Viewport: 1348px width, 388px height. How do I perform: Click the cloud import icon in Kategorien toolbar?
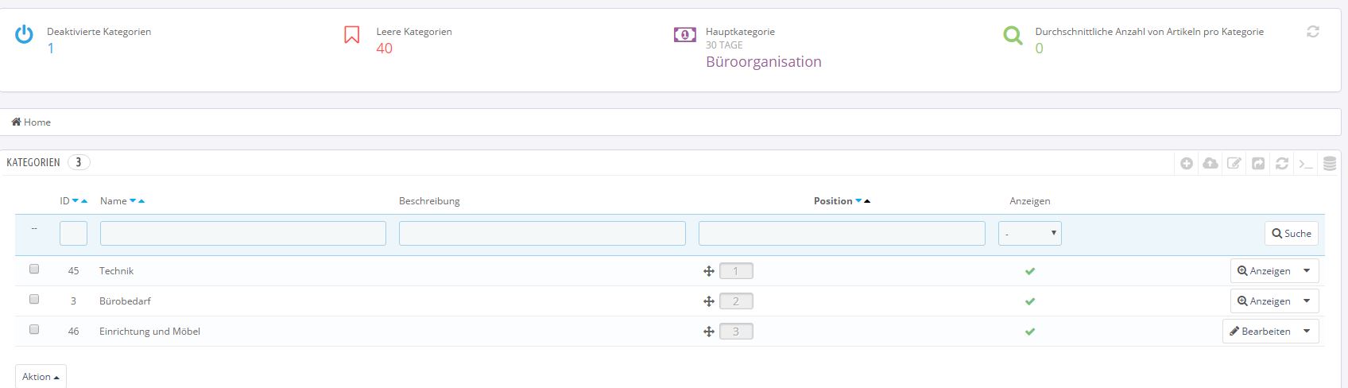coord(1210,163)
